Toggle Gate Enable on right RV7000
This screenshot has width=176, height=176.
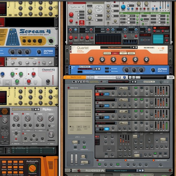click(107, 71)
